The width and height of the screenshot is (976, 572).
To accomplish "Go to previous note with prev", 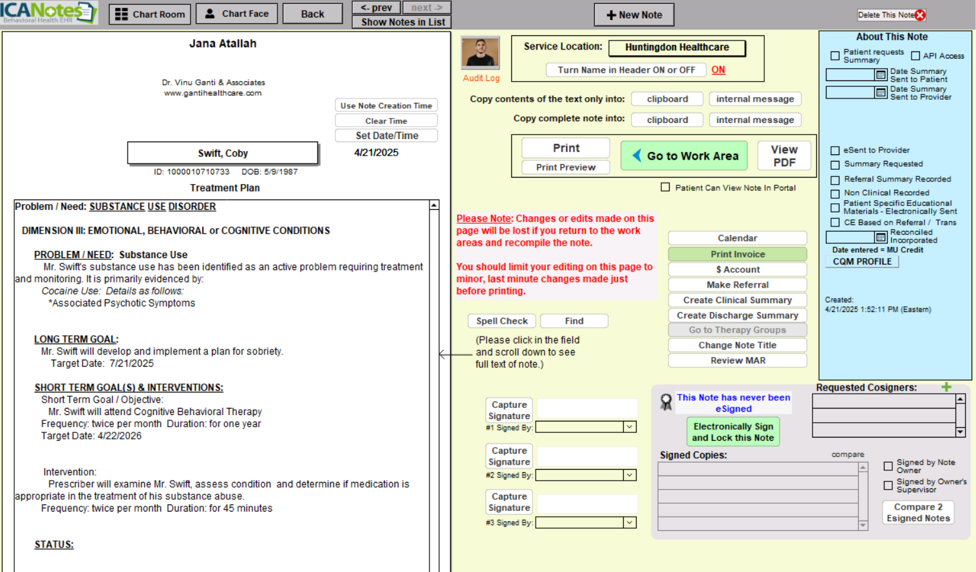I will [377, 8].
